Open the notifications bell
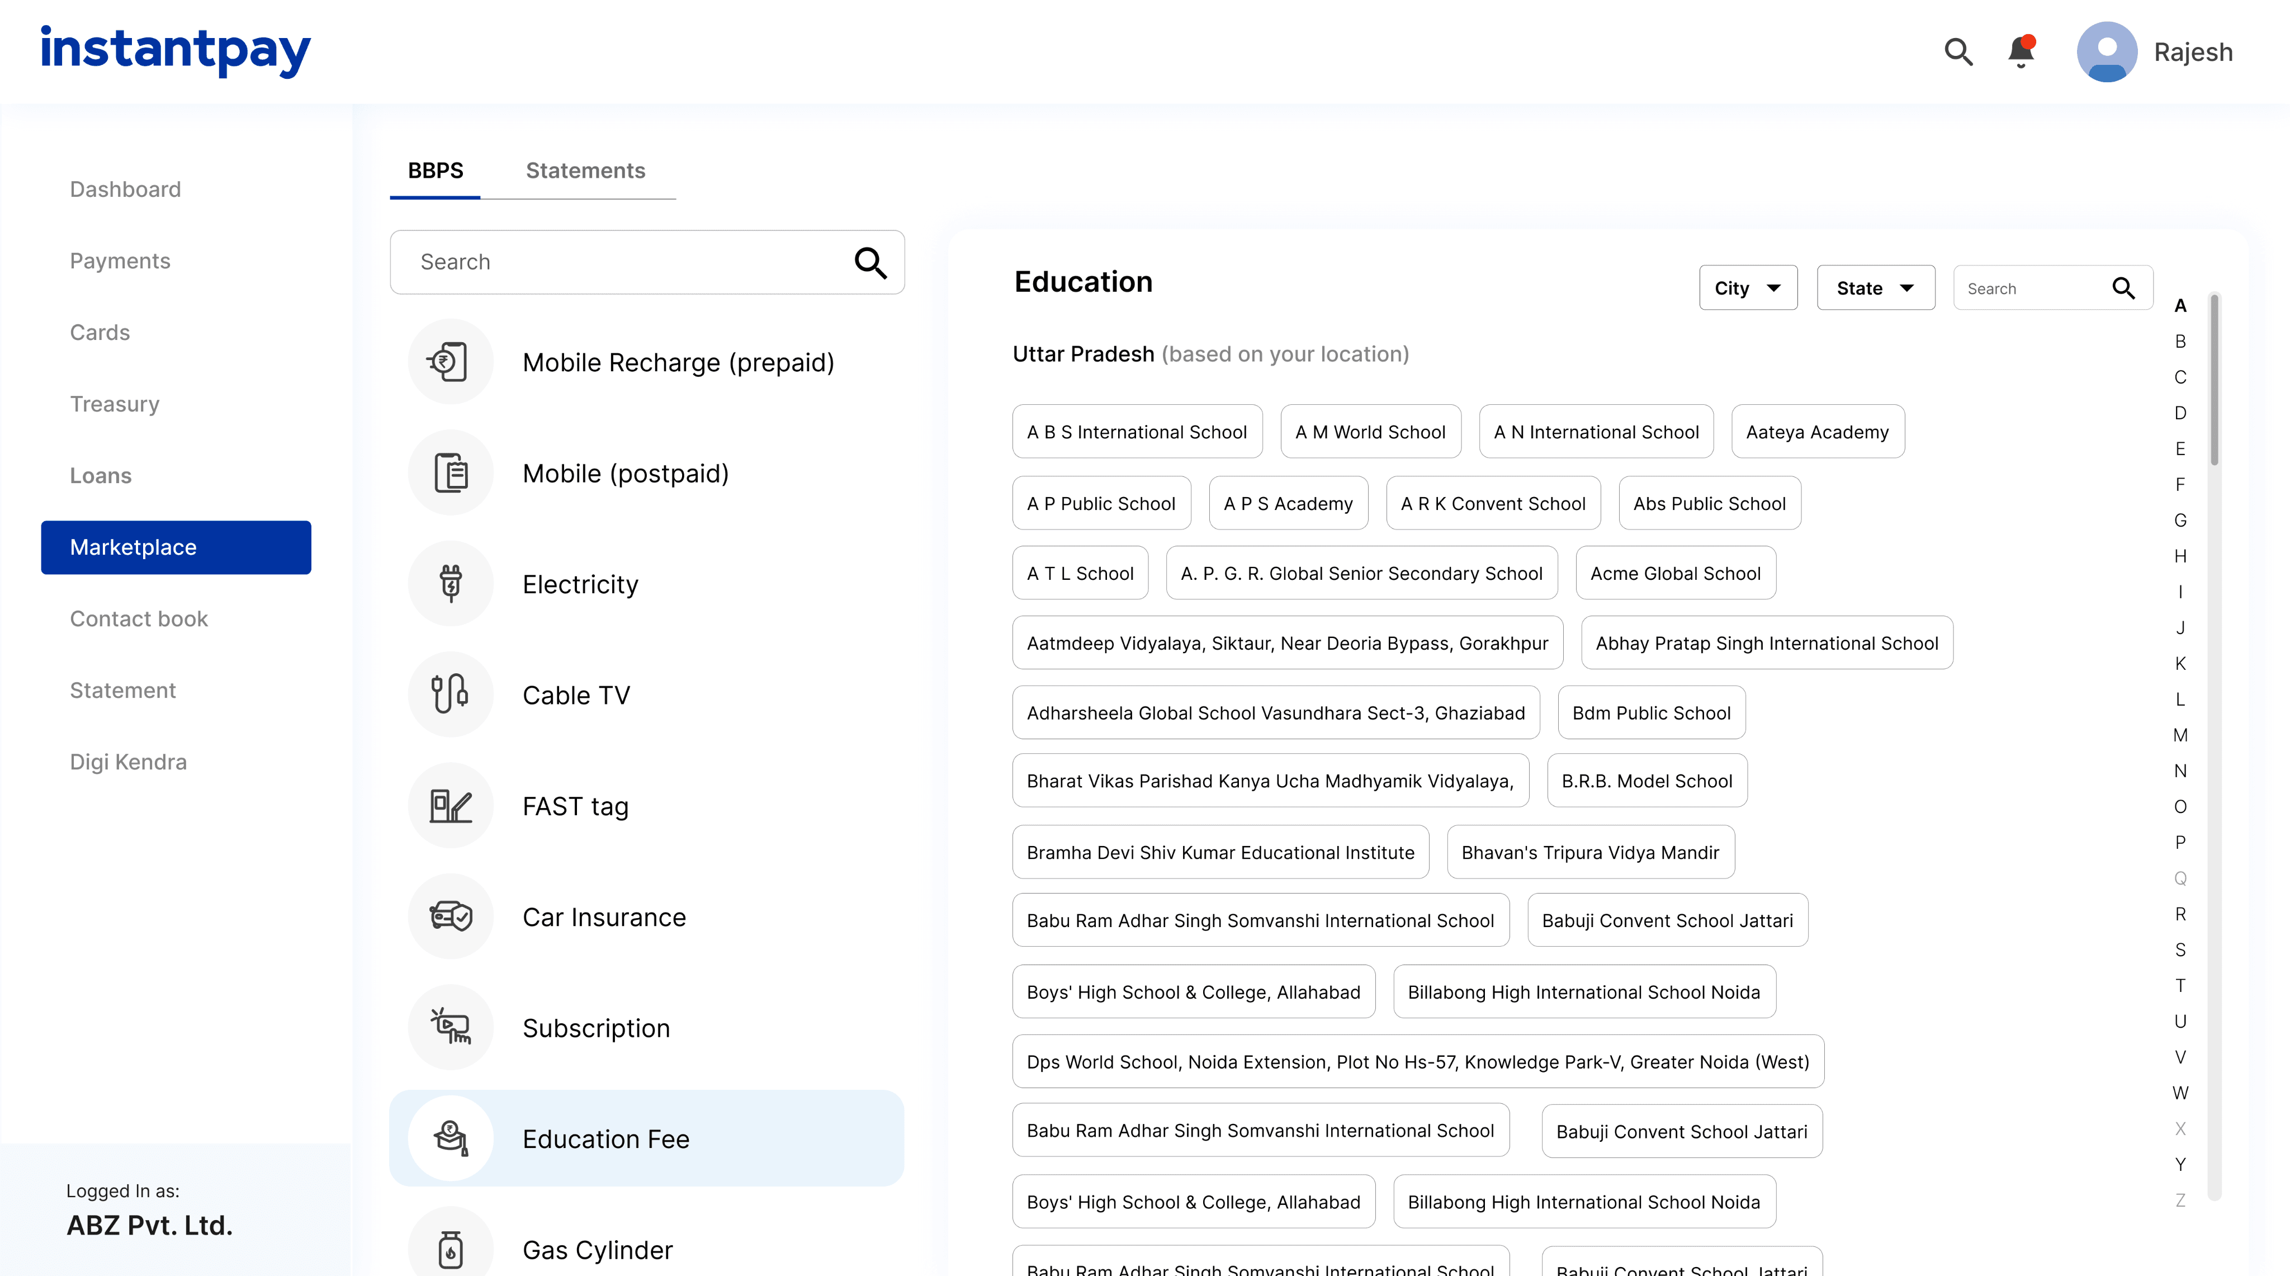Viewport: 2290px width, 1276px height. pos(2021,51)
